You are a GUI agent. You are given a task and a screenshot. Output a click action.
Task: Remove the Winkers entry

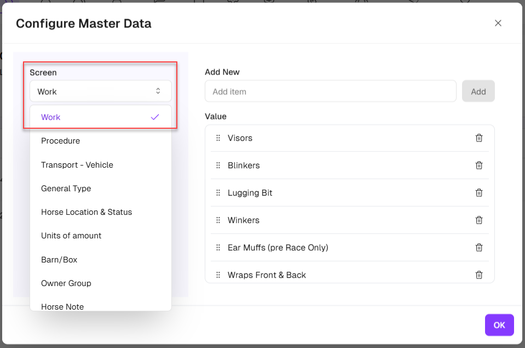point(479,220)
